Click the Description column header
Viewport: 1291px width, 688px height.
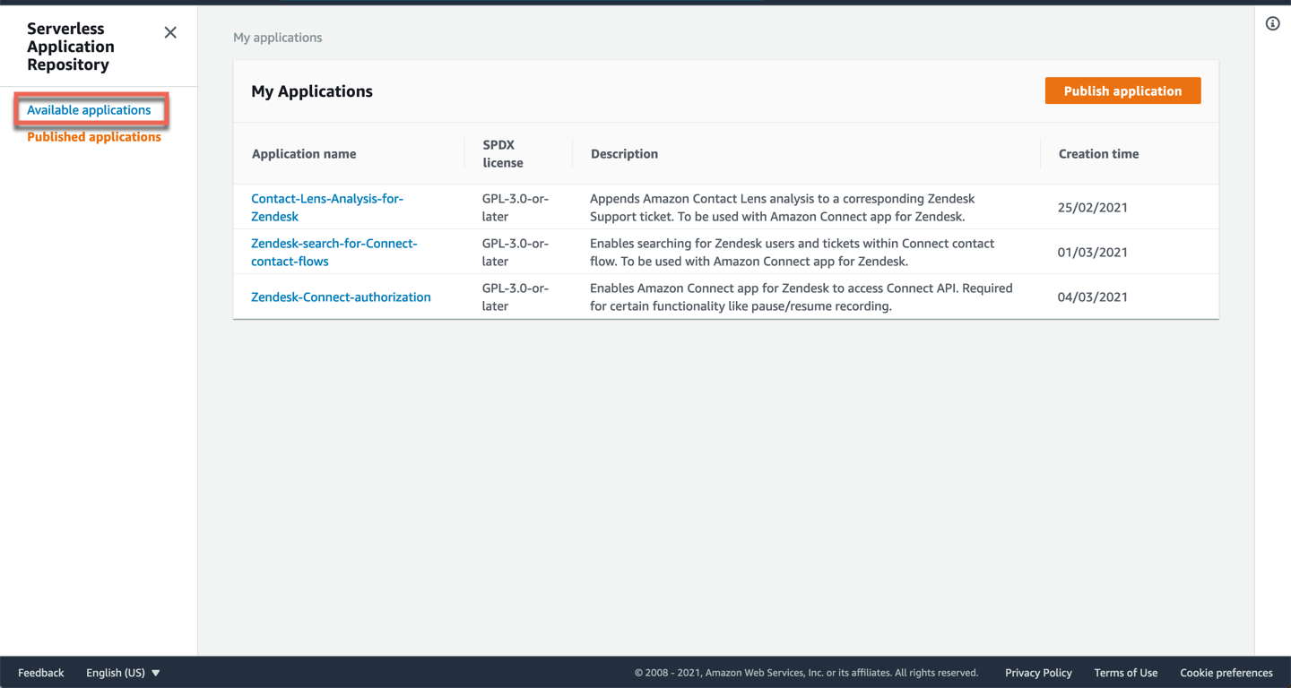(x=624, y=154)
